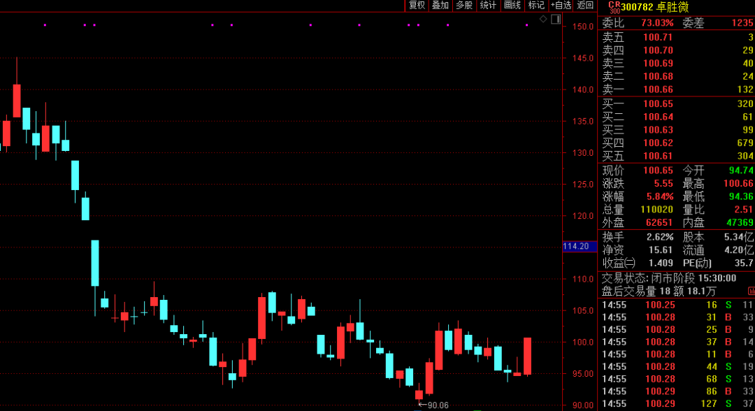Click the 委比 73.03% value
This screenshot has width=755, height=411.
657,22
